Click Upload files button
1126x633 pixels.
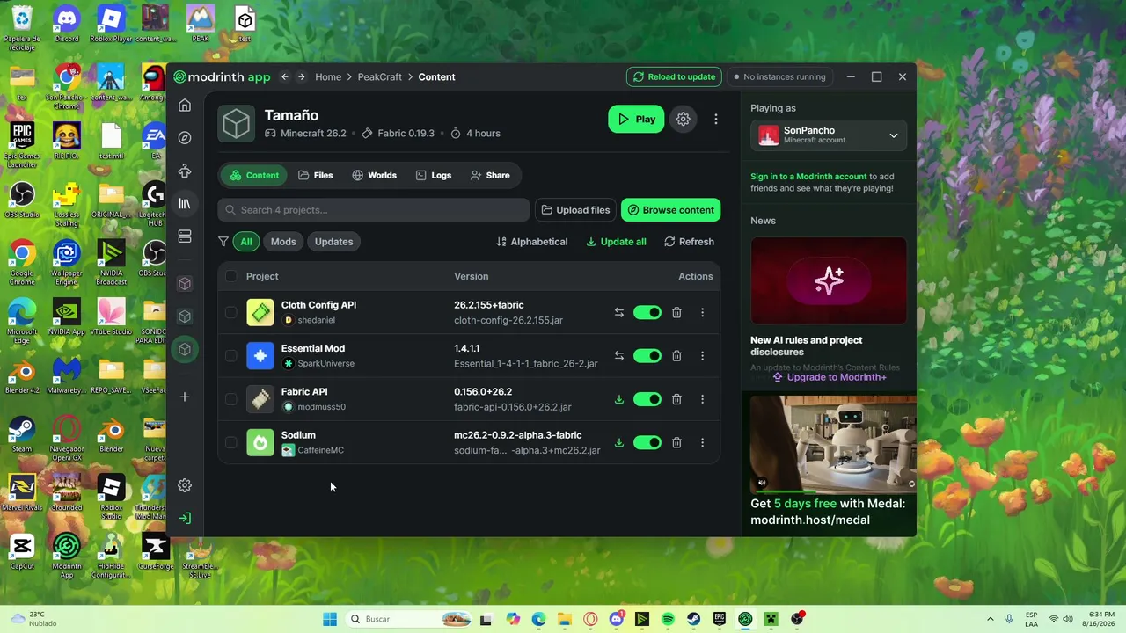(x=575, y=210)
